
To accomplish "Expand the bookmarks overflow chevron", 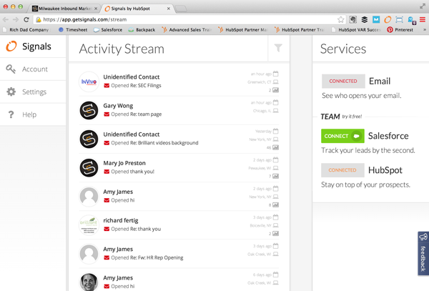I will (x=425, y=29).
